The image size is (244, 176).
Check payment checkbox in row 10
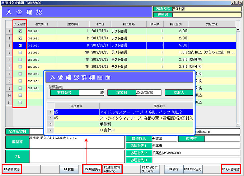20,95
